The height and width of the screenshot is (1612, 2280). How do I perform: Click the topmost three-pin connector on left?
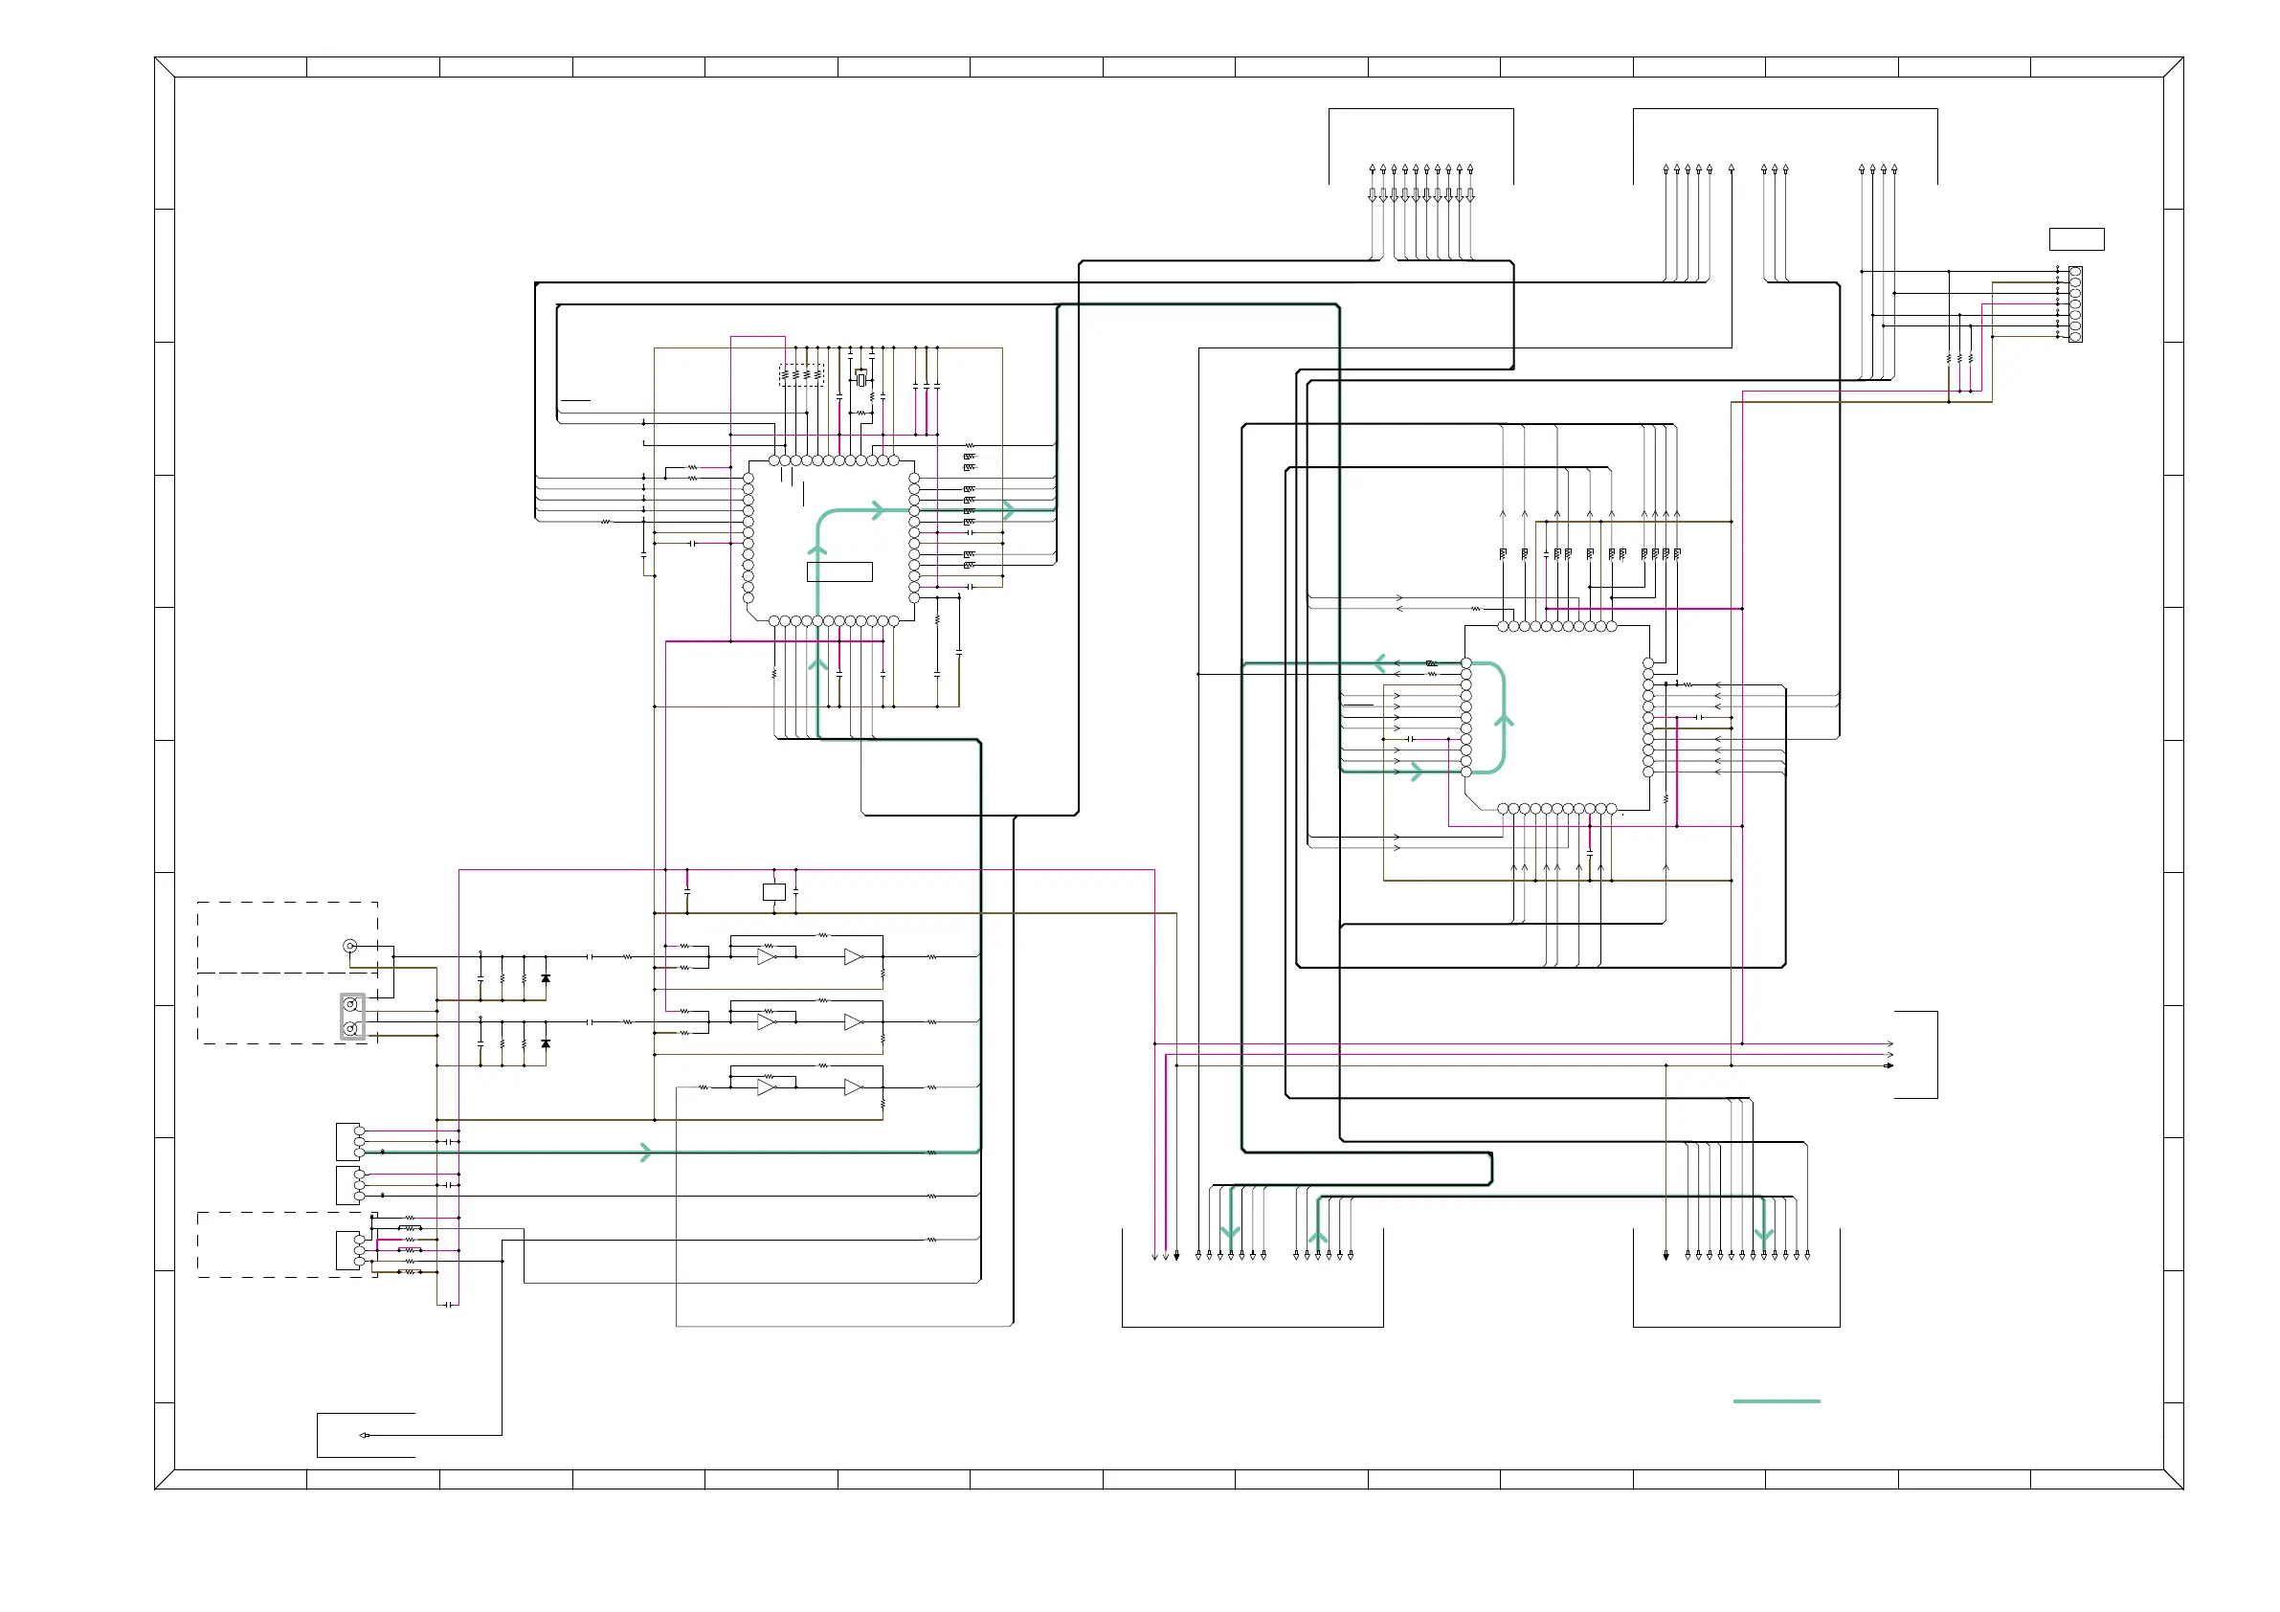[349, 1142]
